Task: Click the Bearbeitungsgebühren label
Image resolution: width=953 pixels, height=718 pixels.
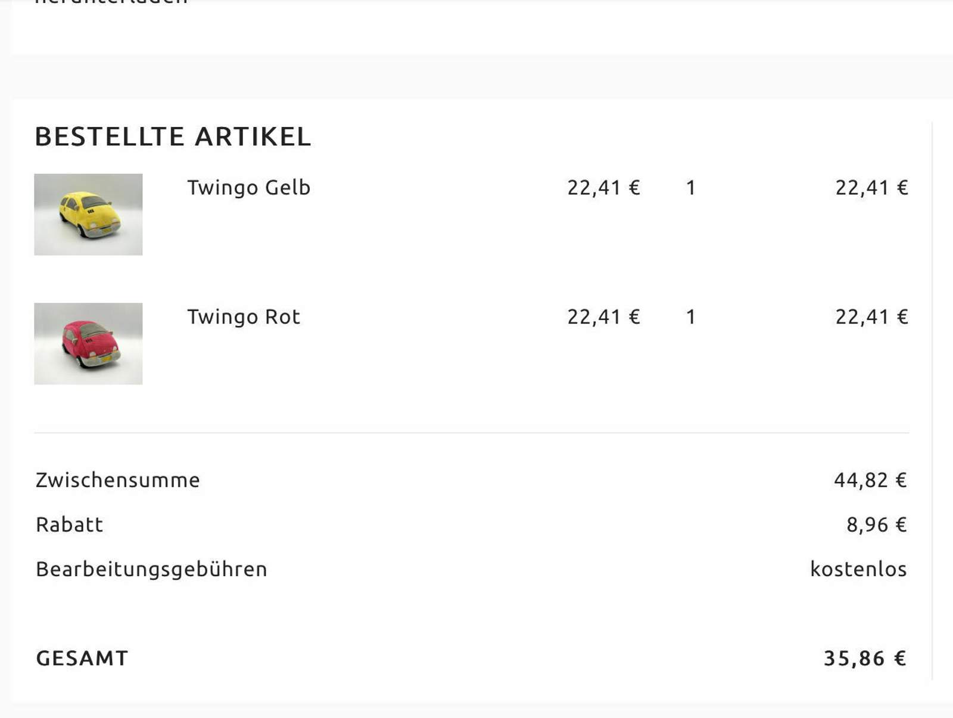Action: click(151, 570)
